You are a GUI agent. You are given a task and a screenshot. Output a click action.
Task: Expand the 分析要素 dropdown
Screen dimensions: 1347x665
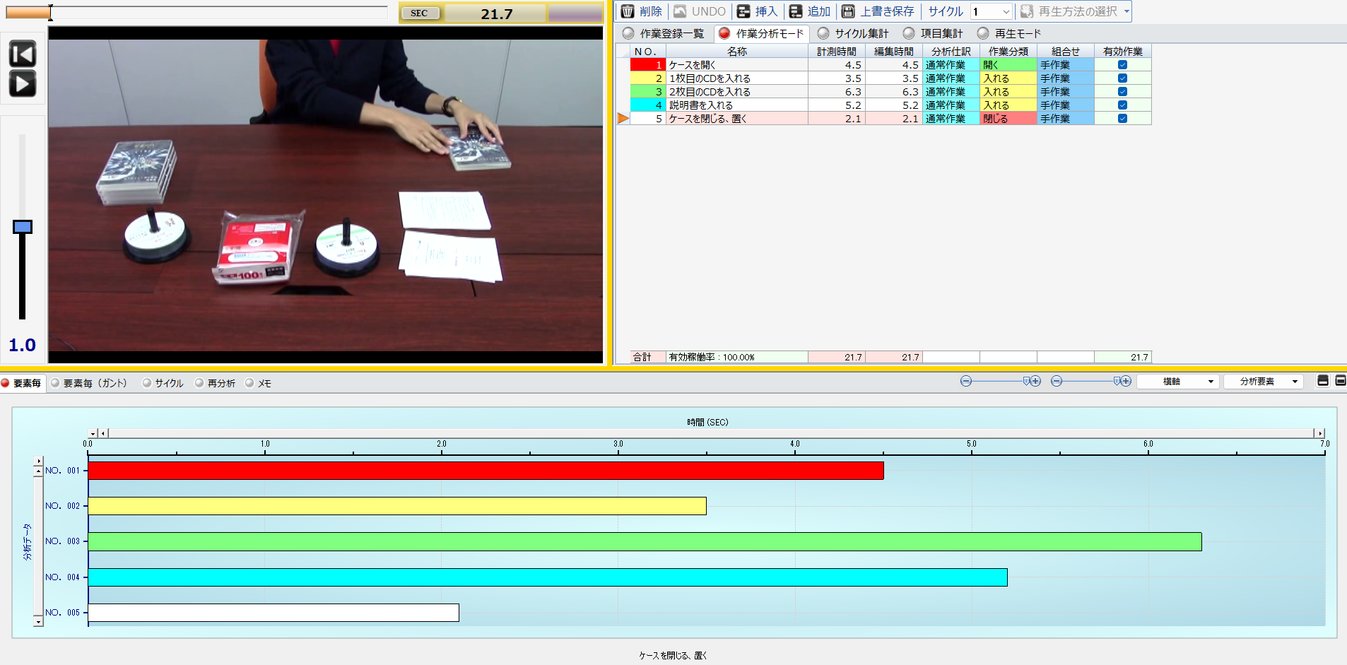1295,382
